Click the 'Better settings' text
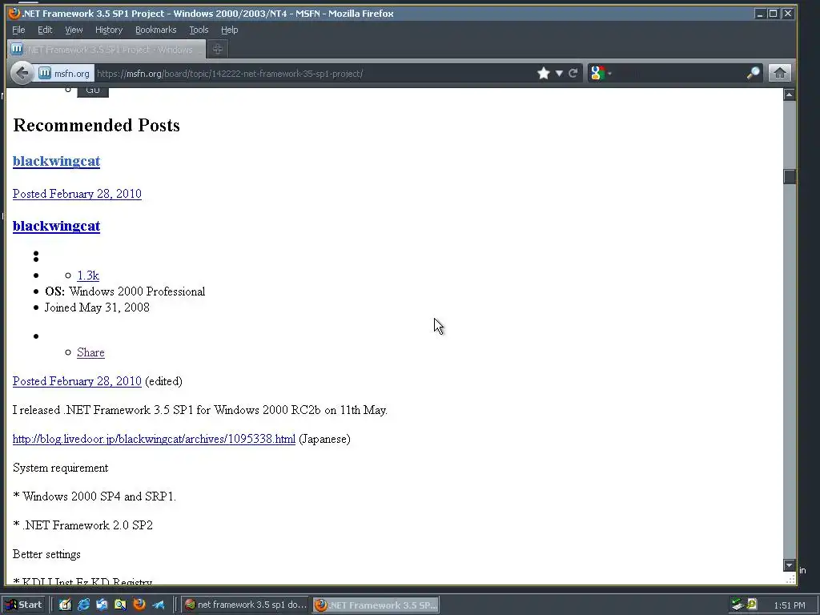Viewport: 820px width, 615px height. click(46, 554)
